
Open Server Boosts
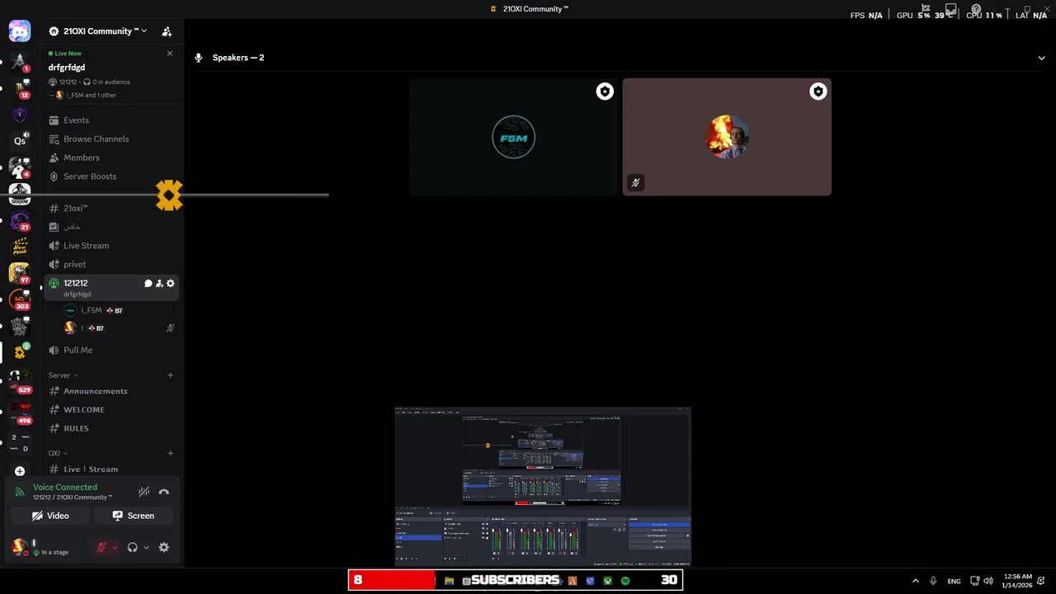tap(111, 177)
